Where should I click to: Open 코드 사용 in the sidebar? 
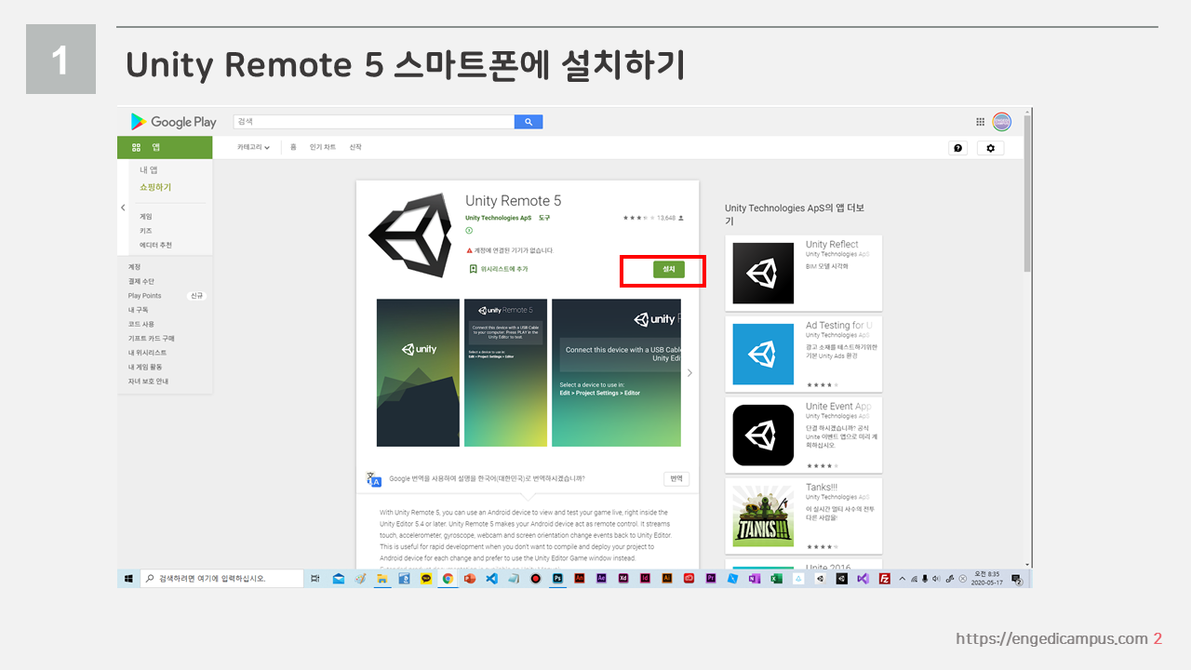(x=141, y=324)
